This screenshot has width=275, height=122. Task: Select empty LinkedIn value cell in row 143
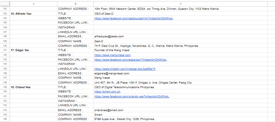181,105
